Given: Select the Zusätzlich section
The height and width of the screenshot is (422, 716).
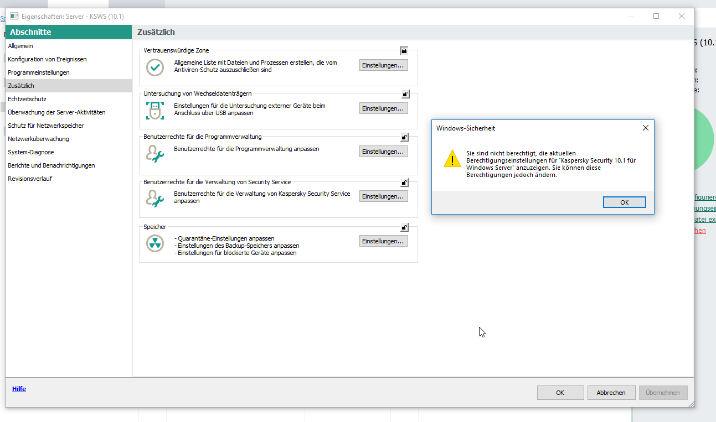Looking at the screenshot, I should click(69, 86).
